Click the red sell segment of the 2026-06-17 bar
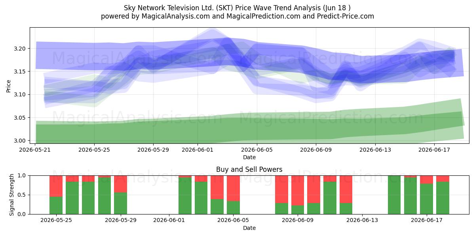Viewport: 475px width, 237px height. click(427, 180)
